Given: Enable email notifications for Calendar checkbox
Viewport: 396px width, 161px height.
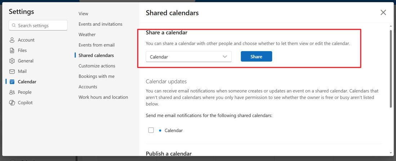Looking at the screenshot, I should click(x=151, y=130).
